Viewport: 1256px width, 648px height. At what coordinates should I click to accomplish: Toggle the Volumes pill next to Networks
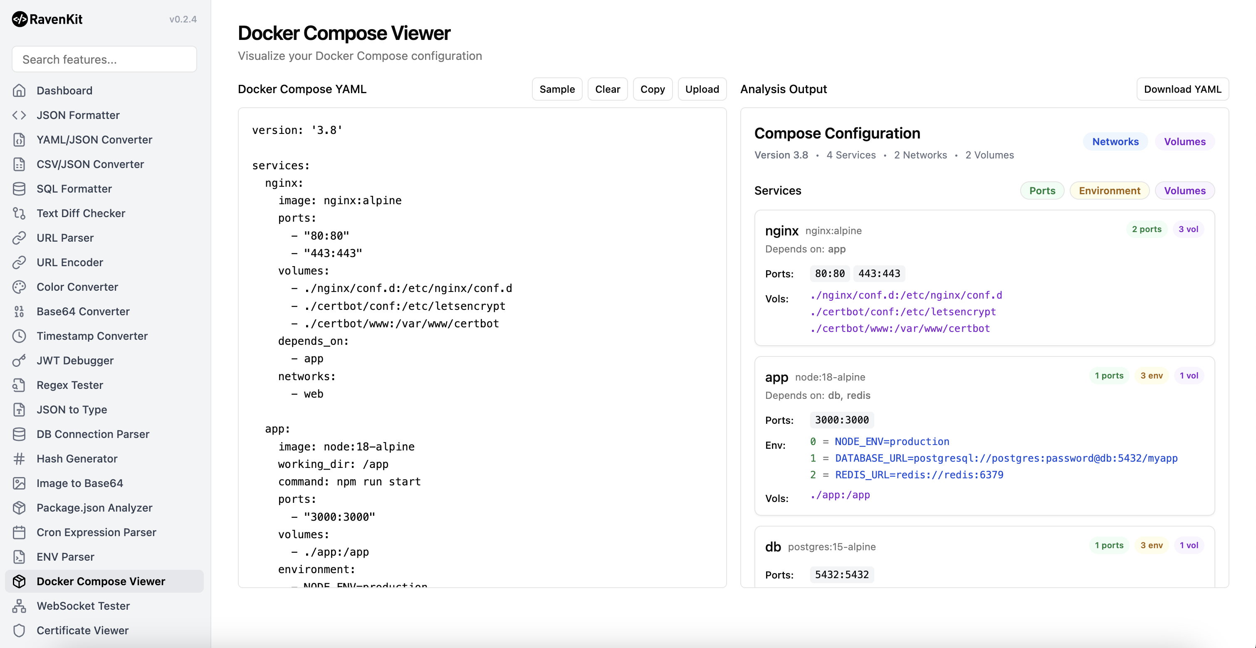[x=1184, y=141]
